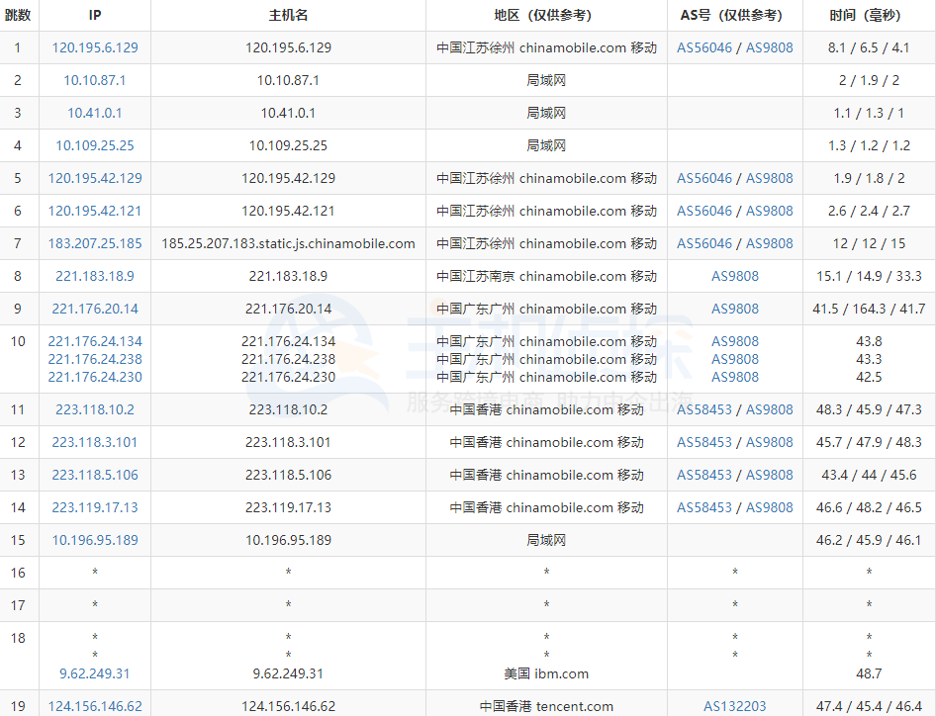This screenshot has height=716, width=936.
Task: Click the 跳数 column header
Action: tap(18, 15)
